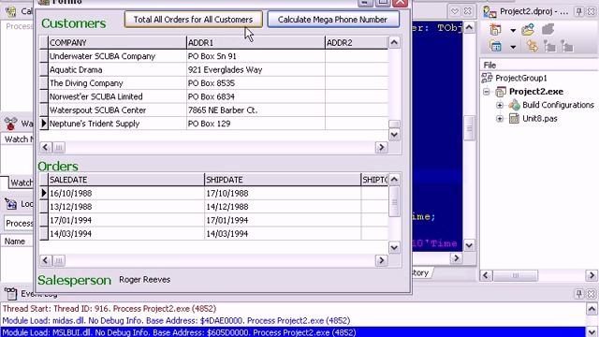
Task: Select the ProjectGroup1 tree item
Action: [521, 78]
